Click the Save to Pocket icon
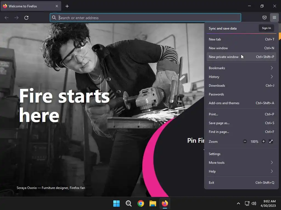 point(264,17)
